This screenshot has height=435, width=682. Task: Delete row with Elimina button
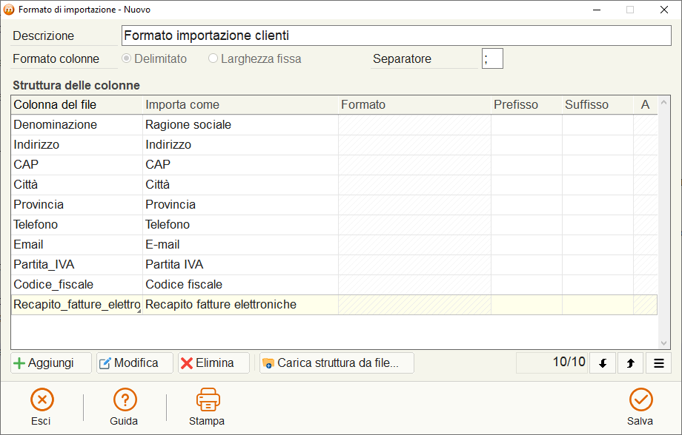tap(214, 363)
